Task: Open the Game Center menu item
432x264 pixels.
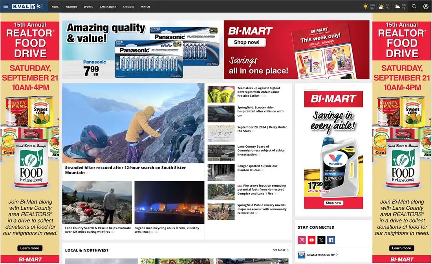Action: 108,7
